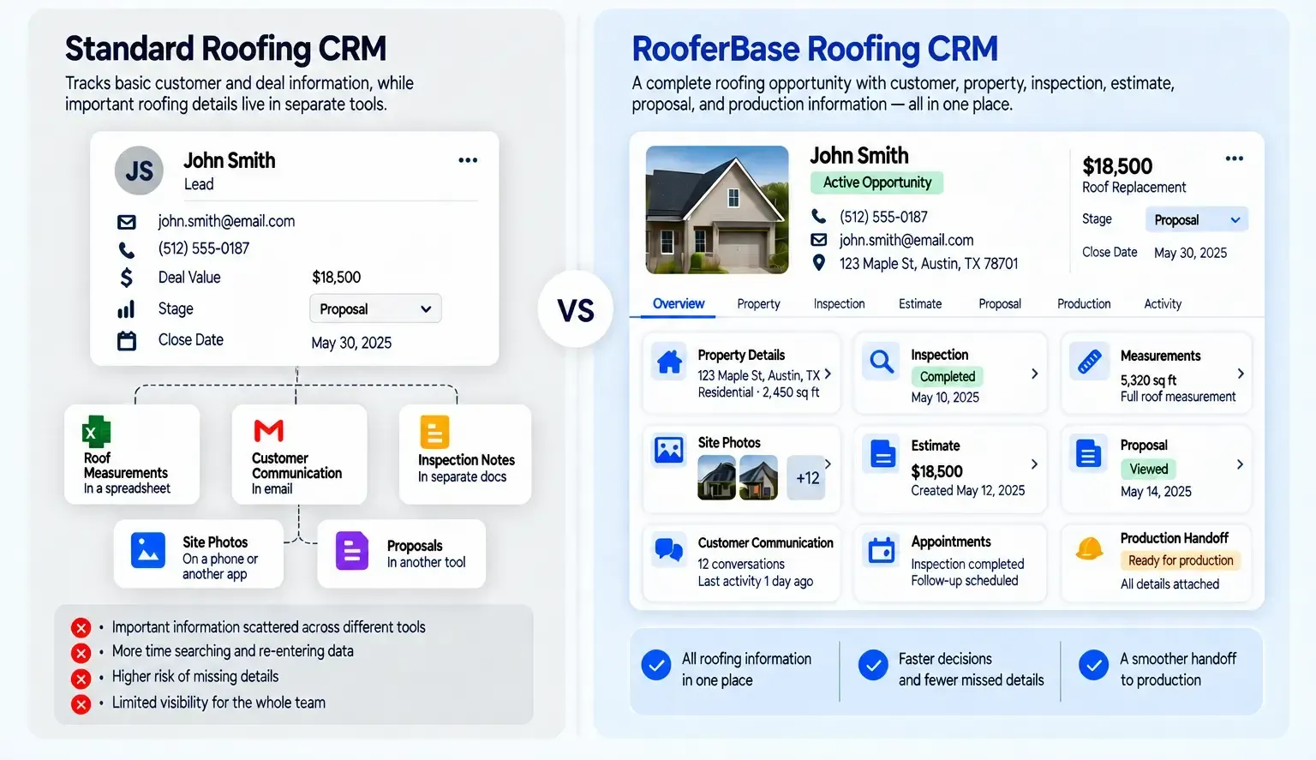Click the red X beside Limited visibility
This screenshot has height=760, width=1316.
point(81,705)
